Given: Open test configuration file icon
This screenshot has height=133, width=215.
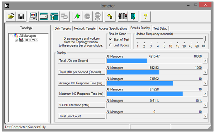Looking at the screenshot, I should click(11, 16).
